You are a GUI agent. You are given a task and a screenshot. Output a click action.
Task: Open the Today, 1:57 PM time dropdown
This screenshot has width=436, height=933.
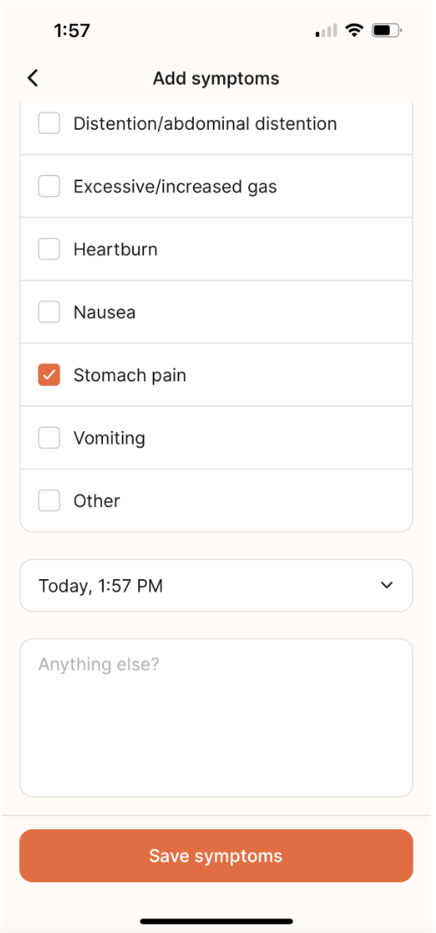tap(216, 586)
